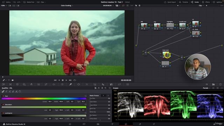Open the Information panel icon
224x126 pixels.
coord(220,84)
